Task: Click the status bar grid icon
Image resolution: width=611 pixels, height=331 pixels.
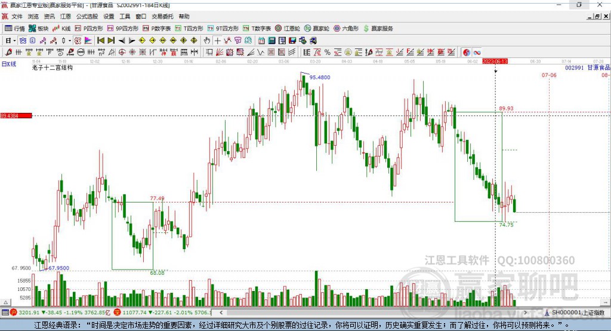Action: [x=5, y=312]
